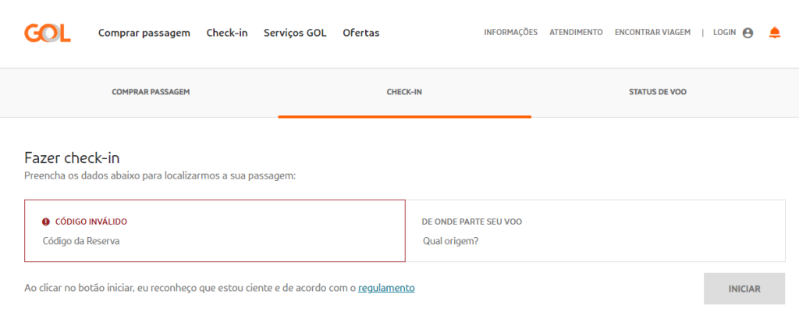Open the Comprar passagem top menu

pyautogui.click(x=144, y=33)
